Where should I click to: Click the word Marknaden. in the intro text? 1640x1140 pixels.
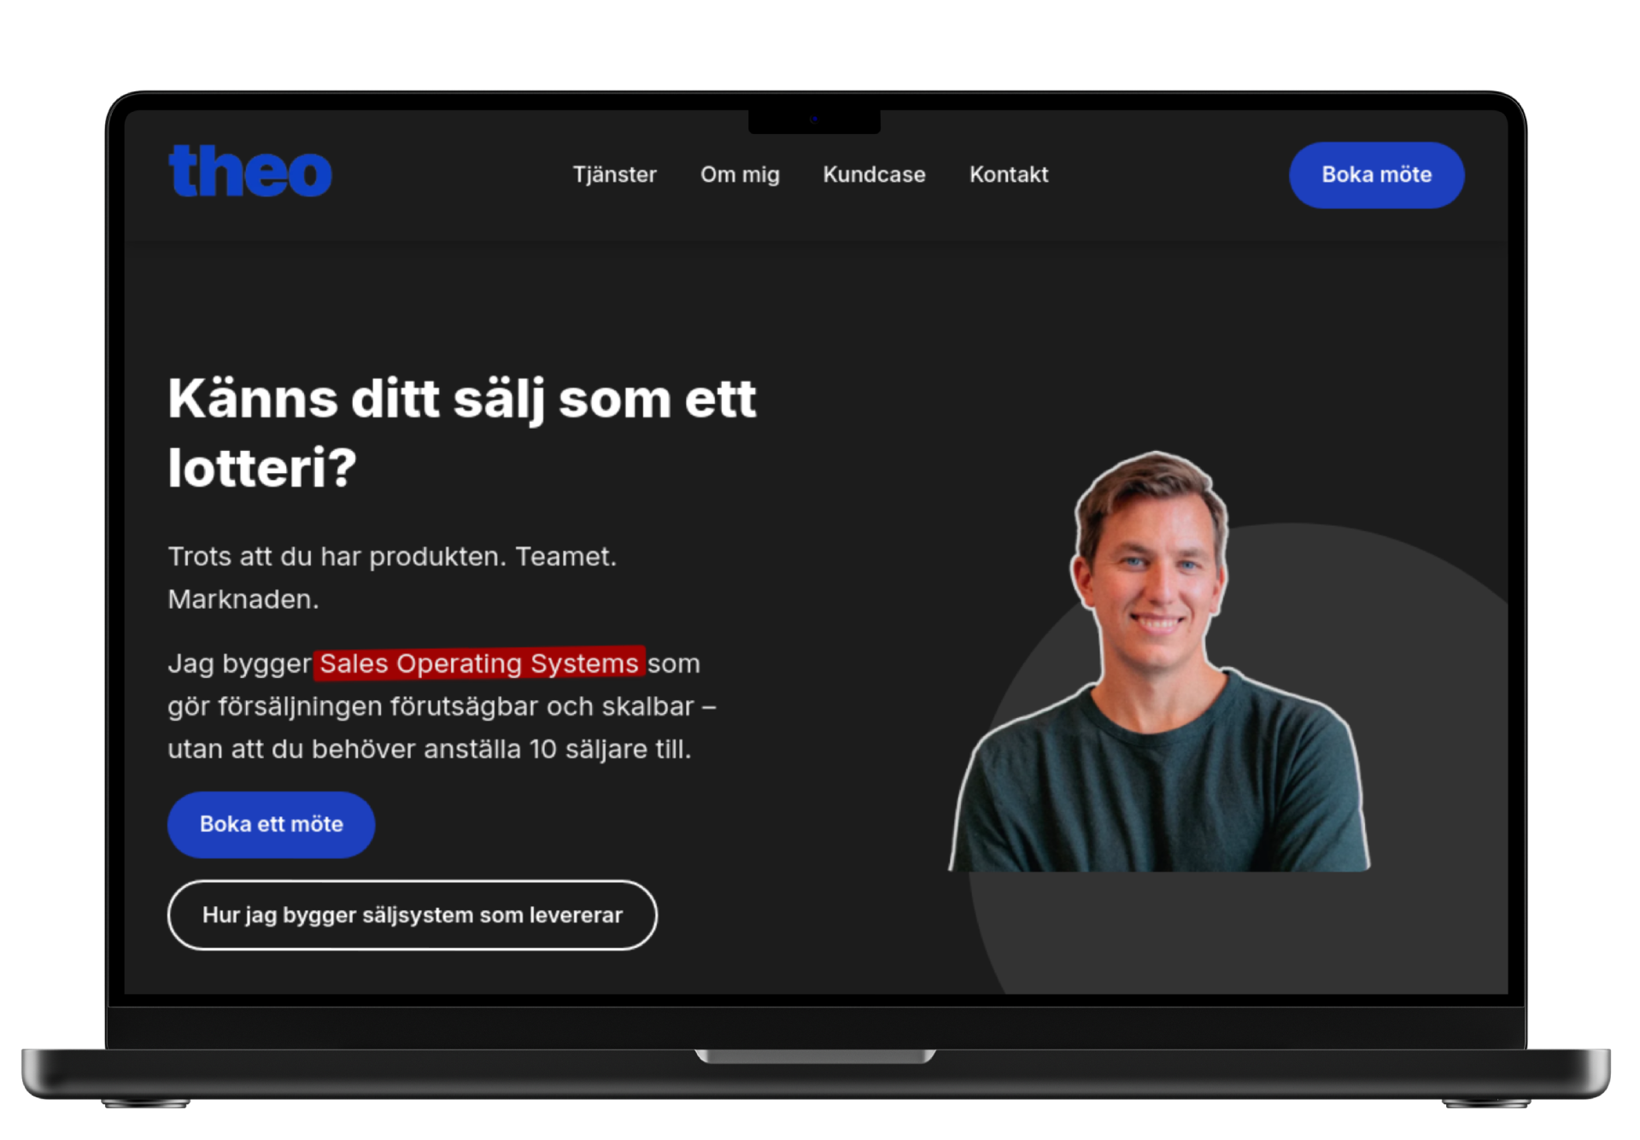coord(243,599)
